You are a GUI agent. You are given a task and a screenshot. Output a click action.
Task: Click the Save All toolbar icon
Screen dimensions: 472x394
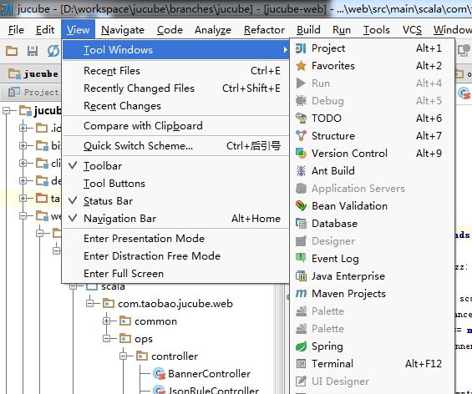coord(33,51)
